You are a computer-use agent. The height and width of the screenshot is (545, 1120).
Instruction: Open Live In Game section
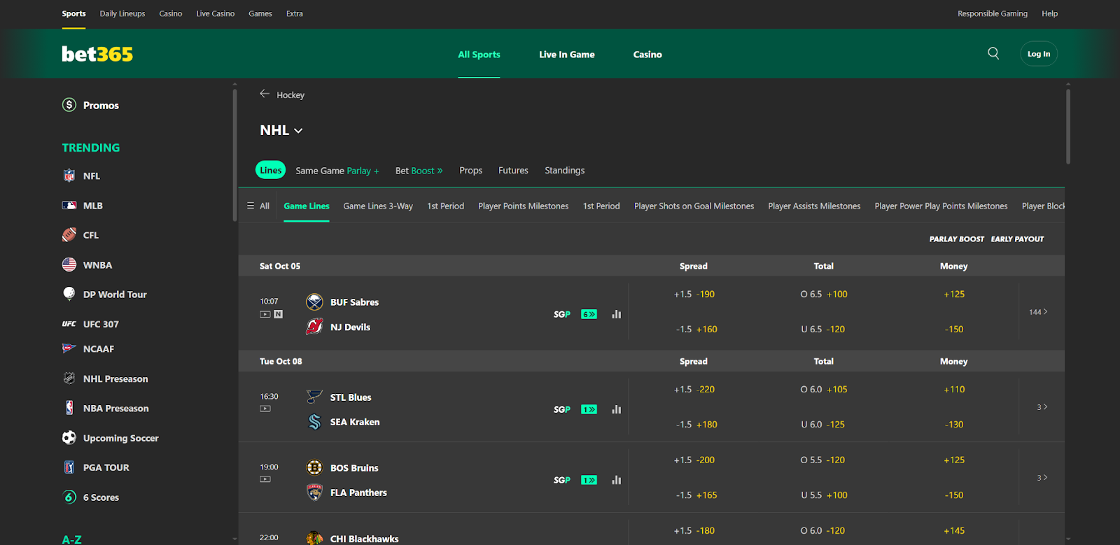tap(567, 55)
